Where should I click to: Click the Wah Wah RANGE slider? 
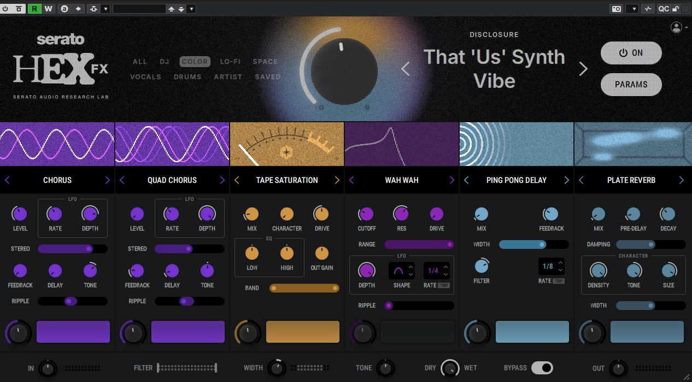click(419, 244)
